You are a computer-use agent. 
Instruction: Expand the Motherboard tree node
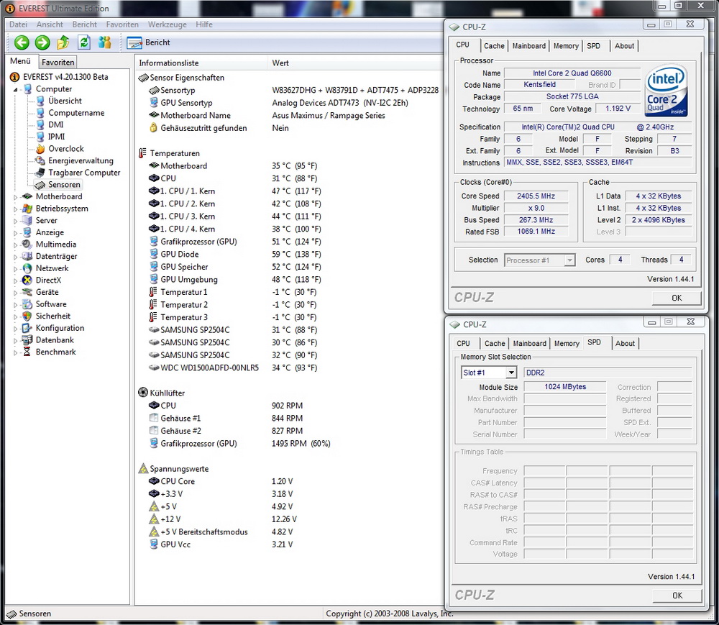pyautogui.click(x=15, y=197)
